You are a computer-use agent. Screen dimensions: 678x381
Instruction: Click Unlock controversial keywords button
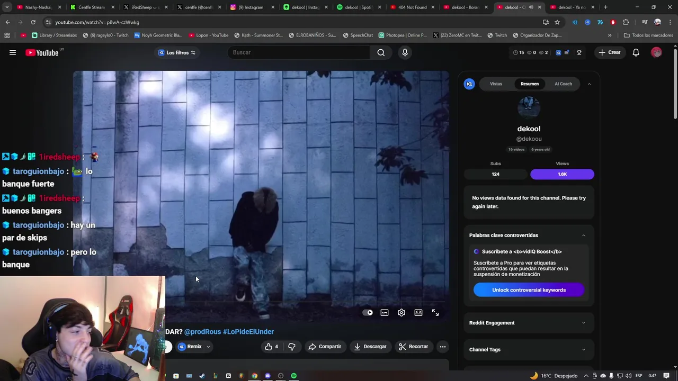tap(529, 290)
